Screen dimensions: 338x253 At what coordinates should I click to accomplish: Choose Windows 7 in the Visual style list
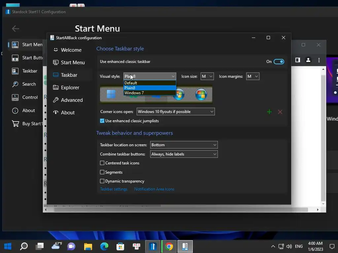pos(150,93)
